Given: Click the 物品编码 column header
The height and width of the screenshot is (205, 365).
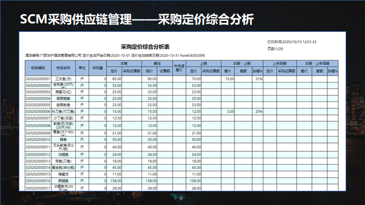Looking at the screenshot, I should click(x=38, y=68).
